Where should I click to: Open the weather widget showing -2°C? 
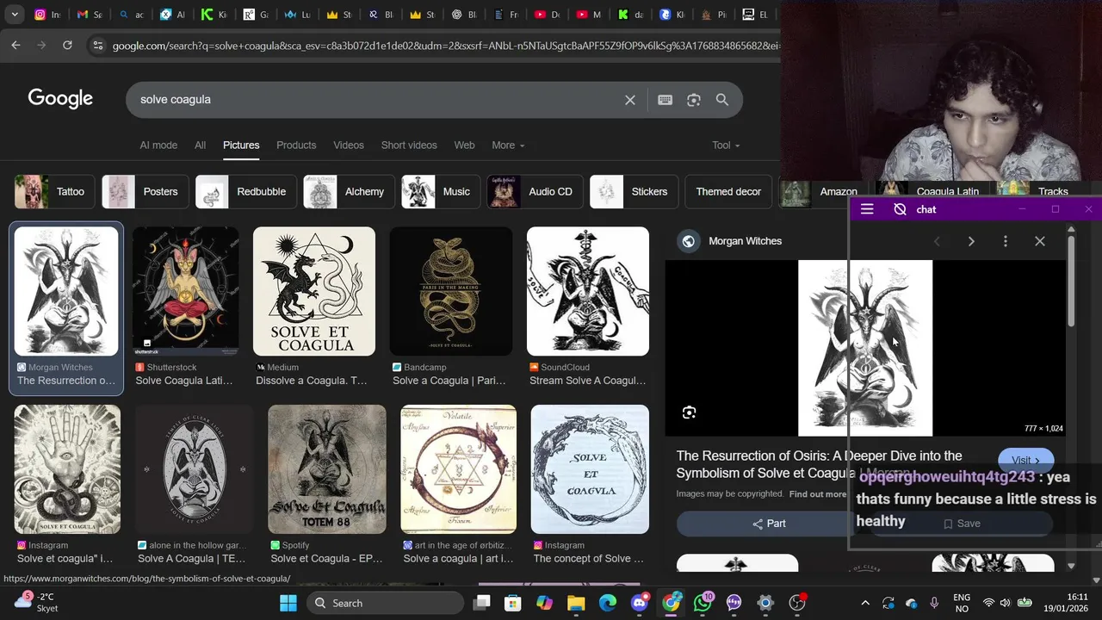click(x=37, y=603)
